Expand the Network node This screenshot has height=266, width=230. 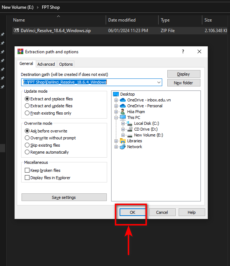(x=116, y=147)
